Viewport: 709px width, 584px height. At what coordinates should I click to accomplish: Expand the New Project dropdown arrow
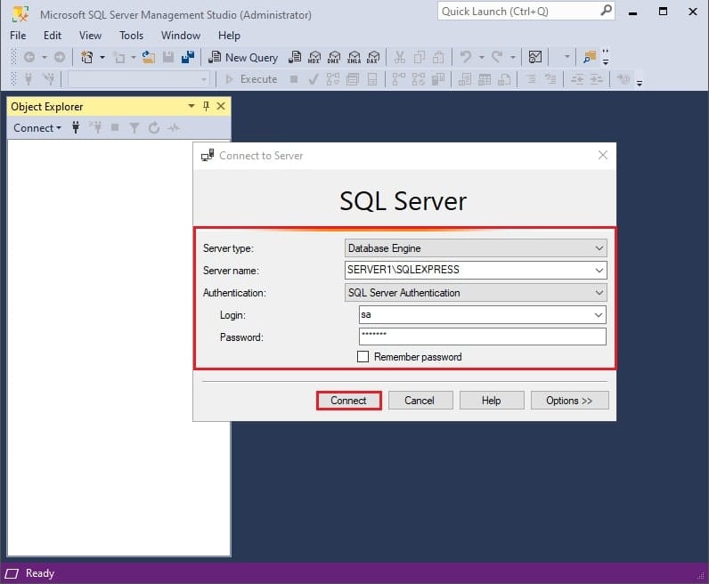click(102, 57)
